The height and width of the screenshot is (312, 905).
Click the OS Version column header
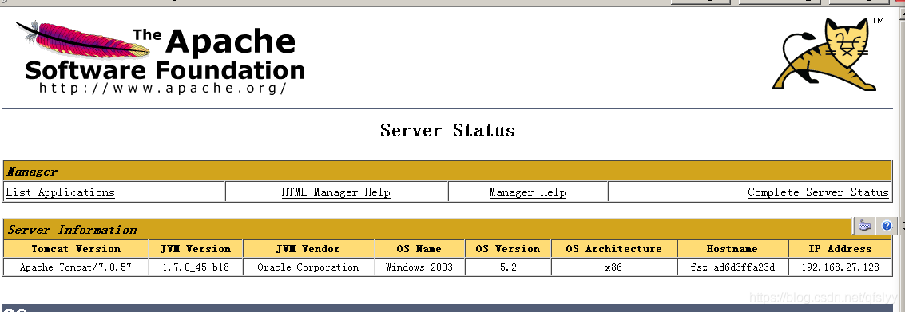pyautogui.click(x=508, y=248)
